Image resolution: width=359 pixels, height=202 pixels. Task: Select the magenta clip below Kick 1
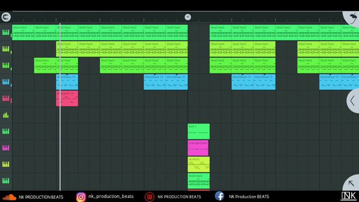tap(198, 148)
